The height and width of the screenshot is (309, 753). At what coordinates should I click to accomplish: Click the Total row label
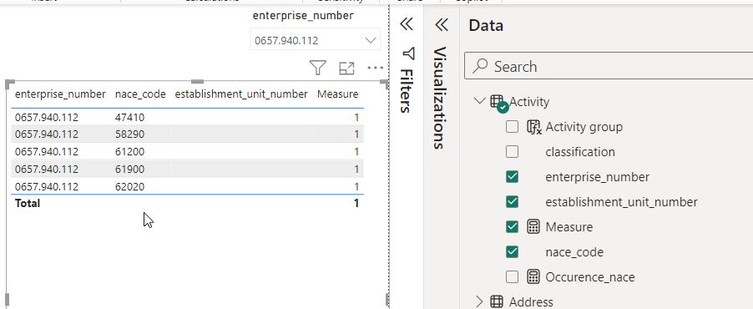click(28, 204)
